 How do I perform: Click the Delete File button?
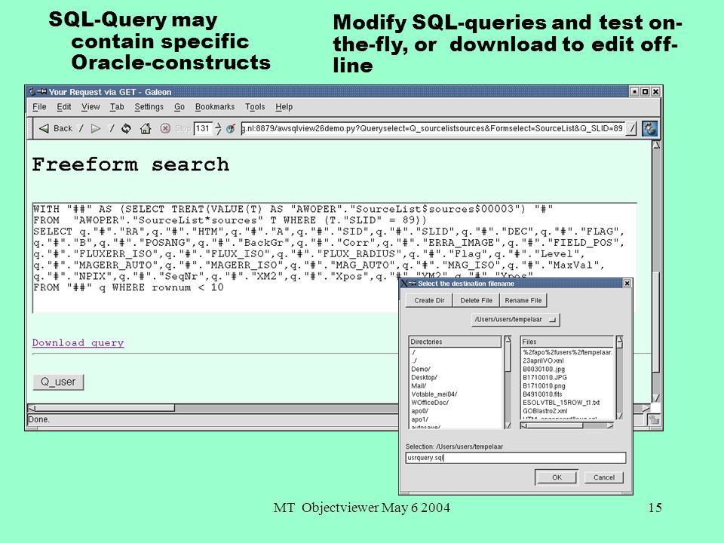tap(476, 300)
